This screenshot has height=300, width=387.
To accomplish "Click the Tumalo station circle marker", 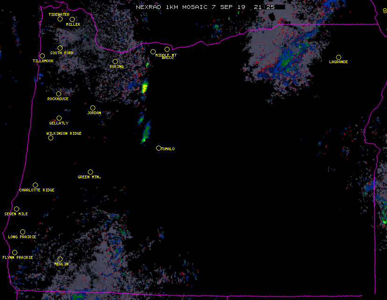I will (x=158, y=148).
